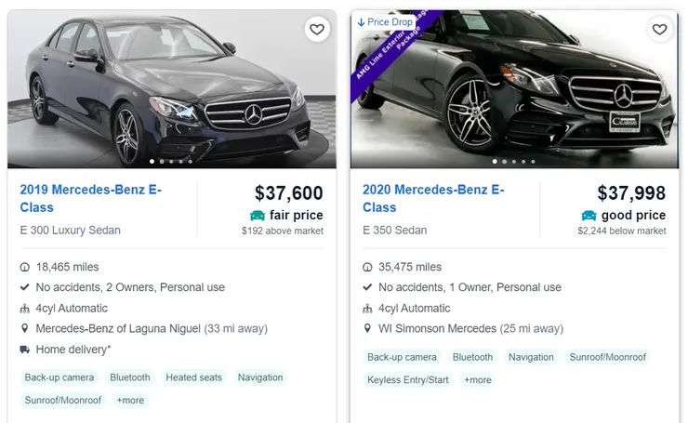This screenshot has height=423, width=688.
Task: Click the mileage icon beside 18,465 miles
Action: point(24,268)
